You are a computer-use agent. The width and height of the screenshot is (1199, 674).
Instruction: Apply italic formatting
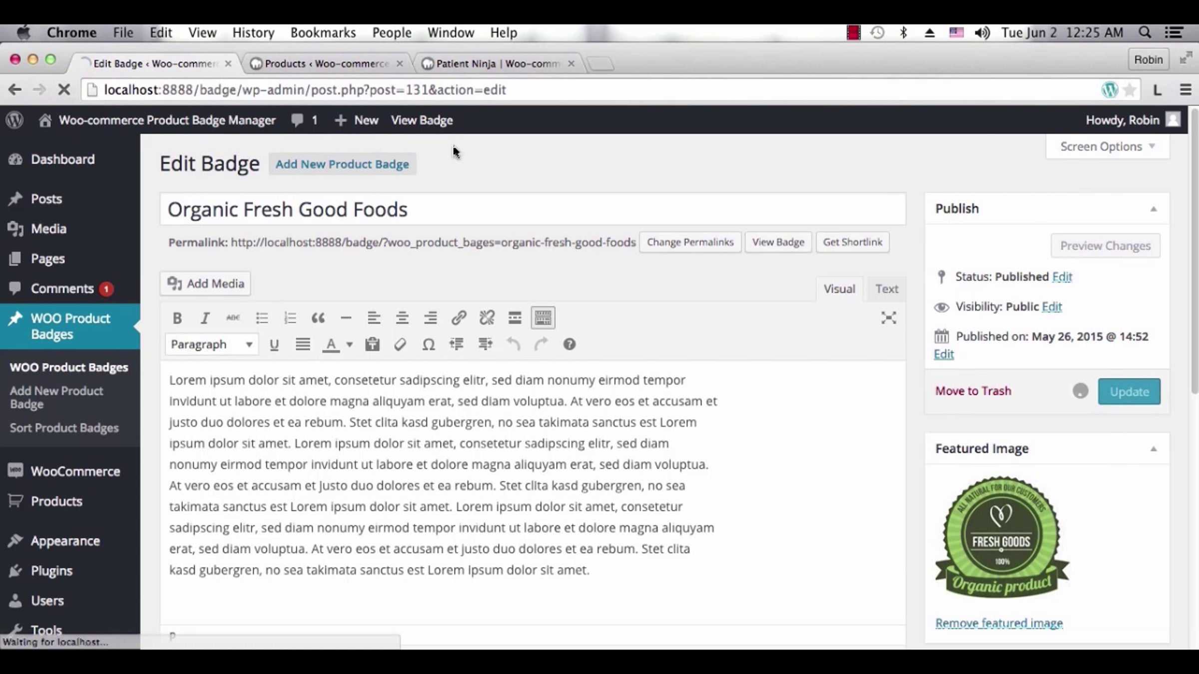(x=205, y=318)
